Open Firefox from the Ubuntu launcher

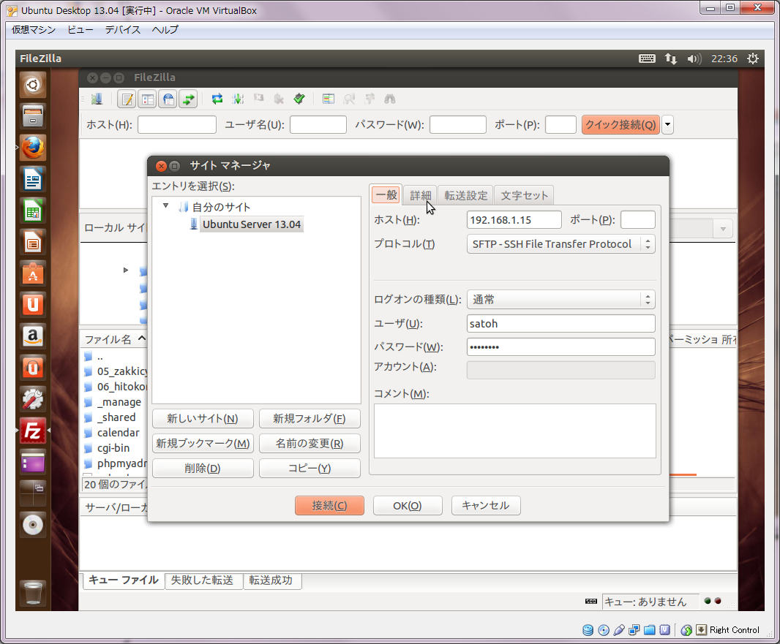pos(33,148)
